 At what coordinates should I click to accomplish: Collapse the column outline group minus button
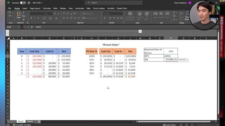pos(140,31)
